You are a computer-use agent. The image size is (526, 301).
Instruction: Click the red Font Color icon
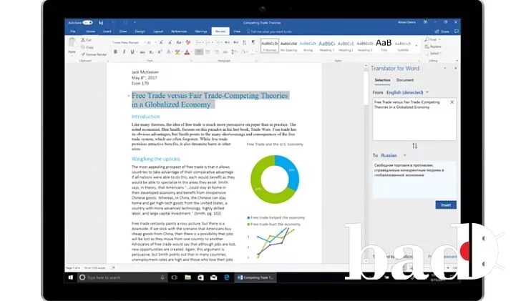[187, 52]
